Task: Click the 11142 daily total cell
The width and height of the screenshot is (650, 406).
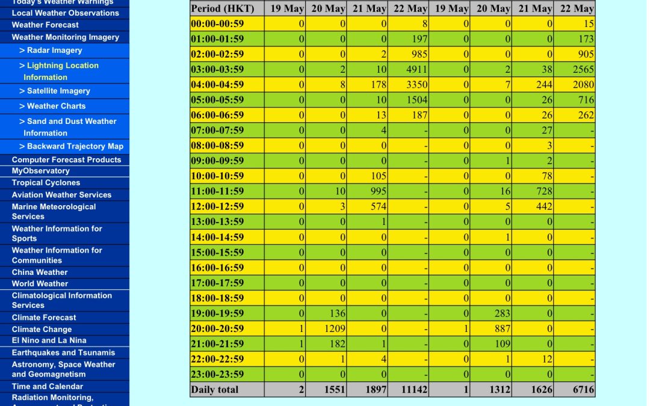Action: [x=409, y=390]
